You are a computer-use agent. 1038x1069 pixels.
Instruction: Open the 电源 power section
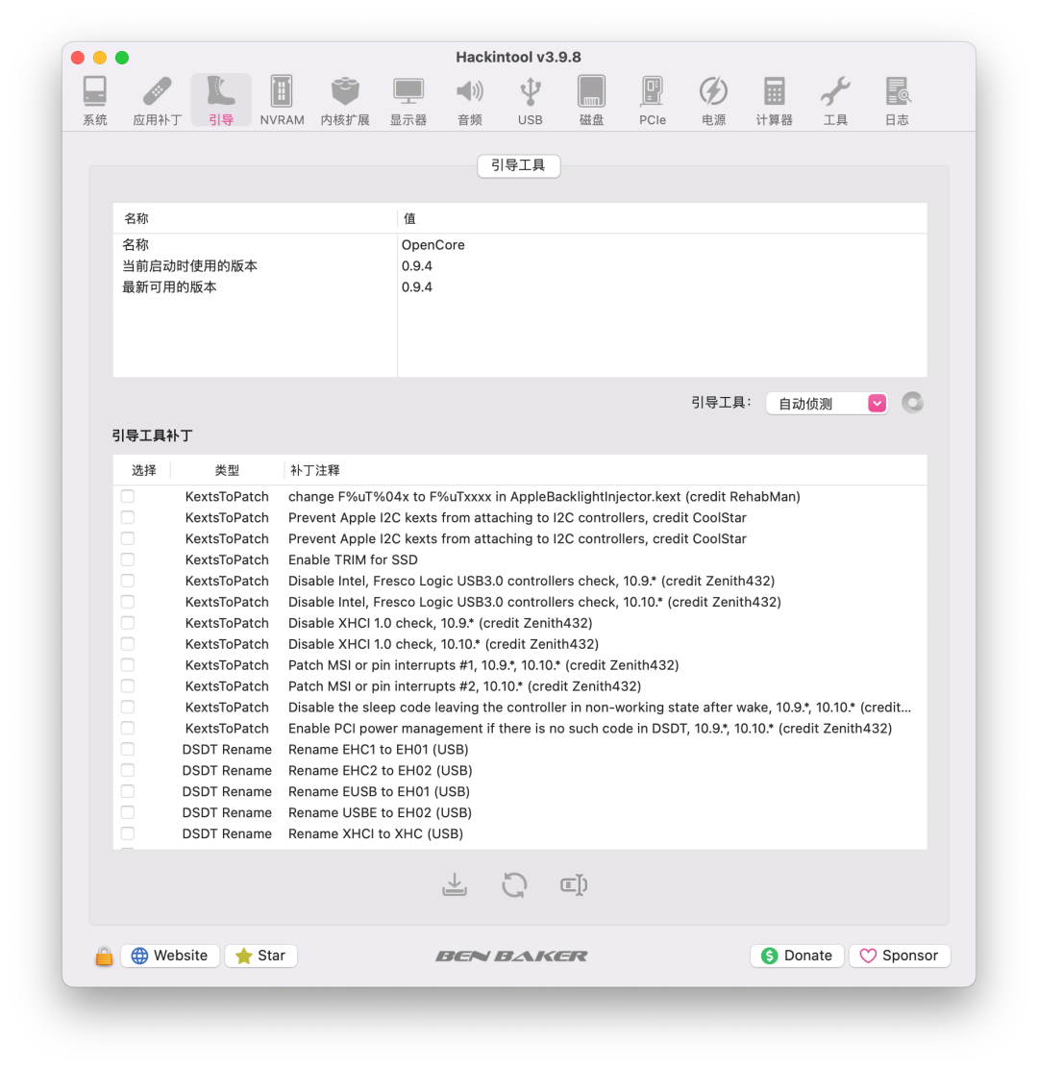(713, 101)
